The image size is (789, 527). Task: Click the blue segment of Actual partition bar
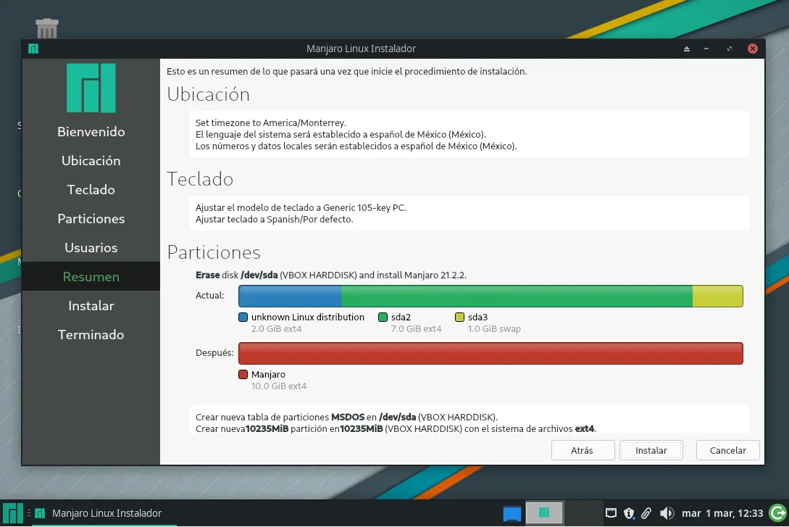[x=290, y=296]
